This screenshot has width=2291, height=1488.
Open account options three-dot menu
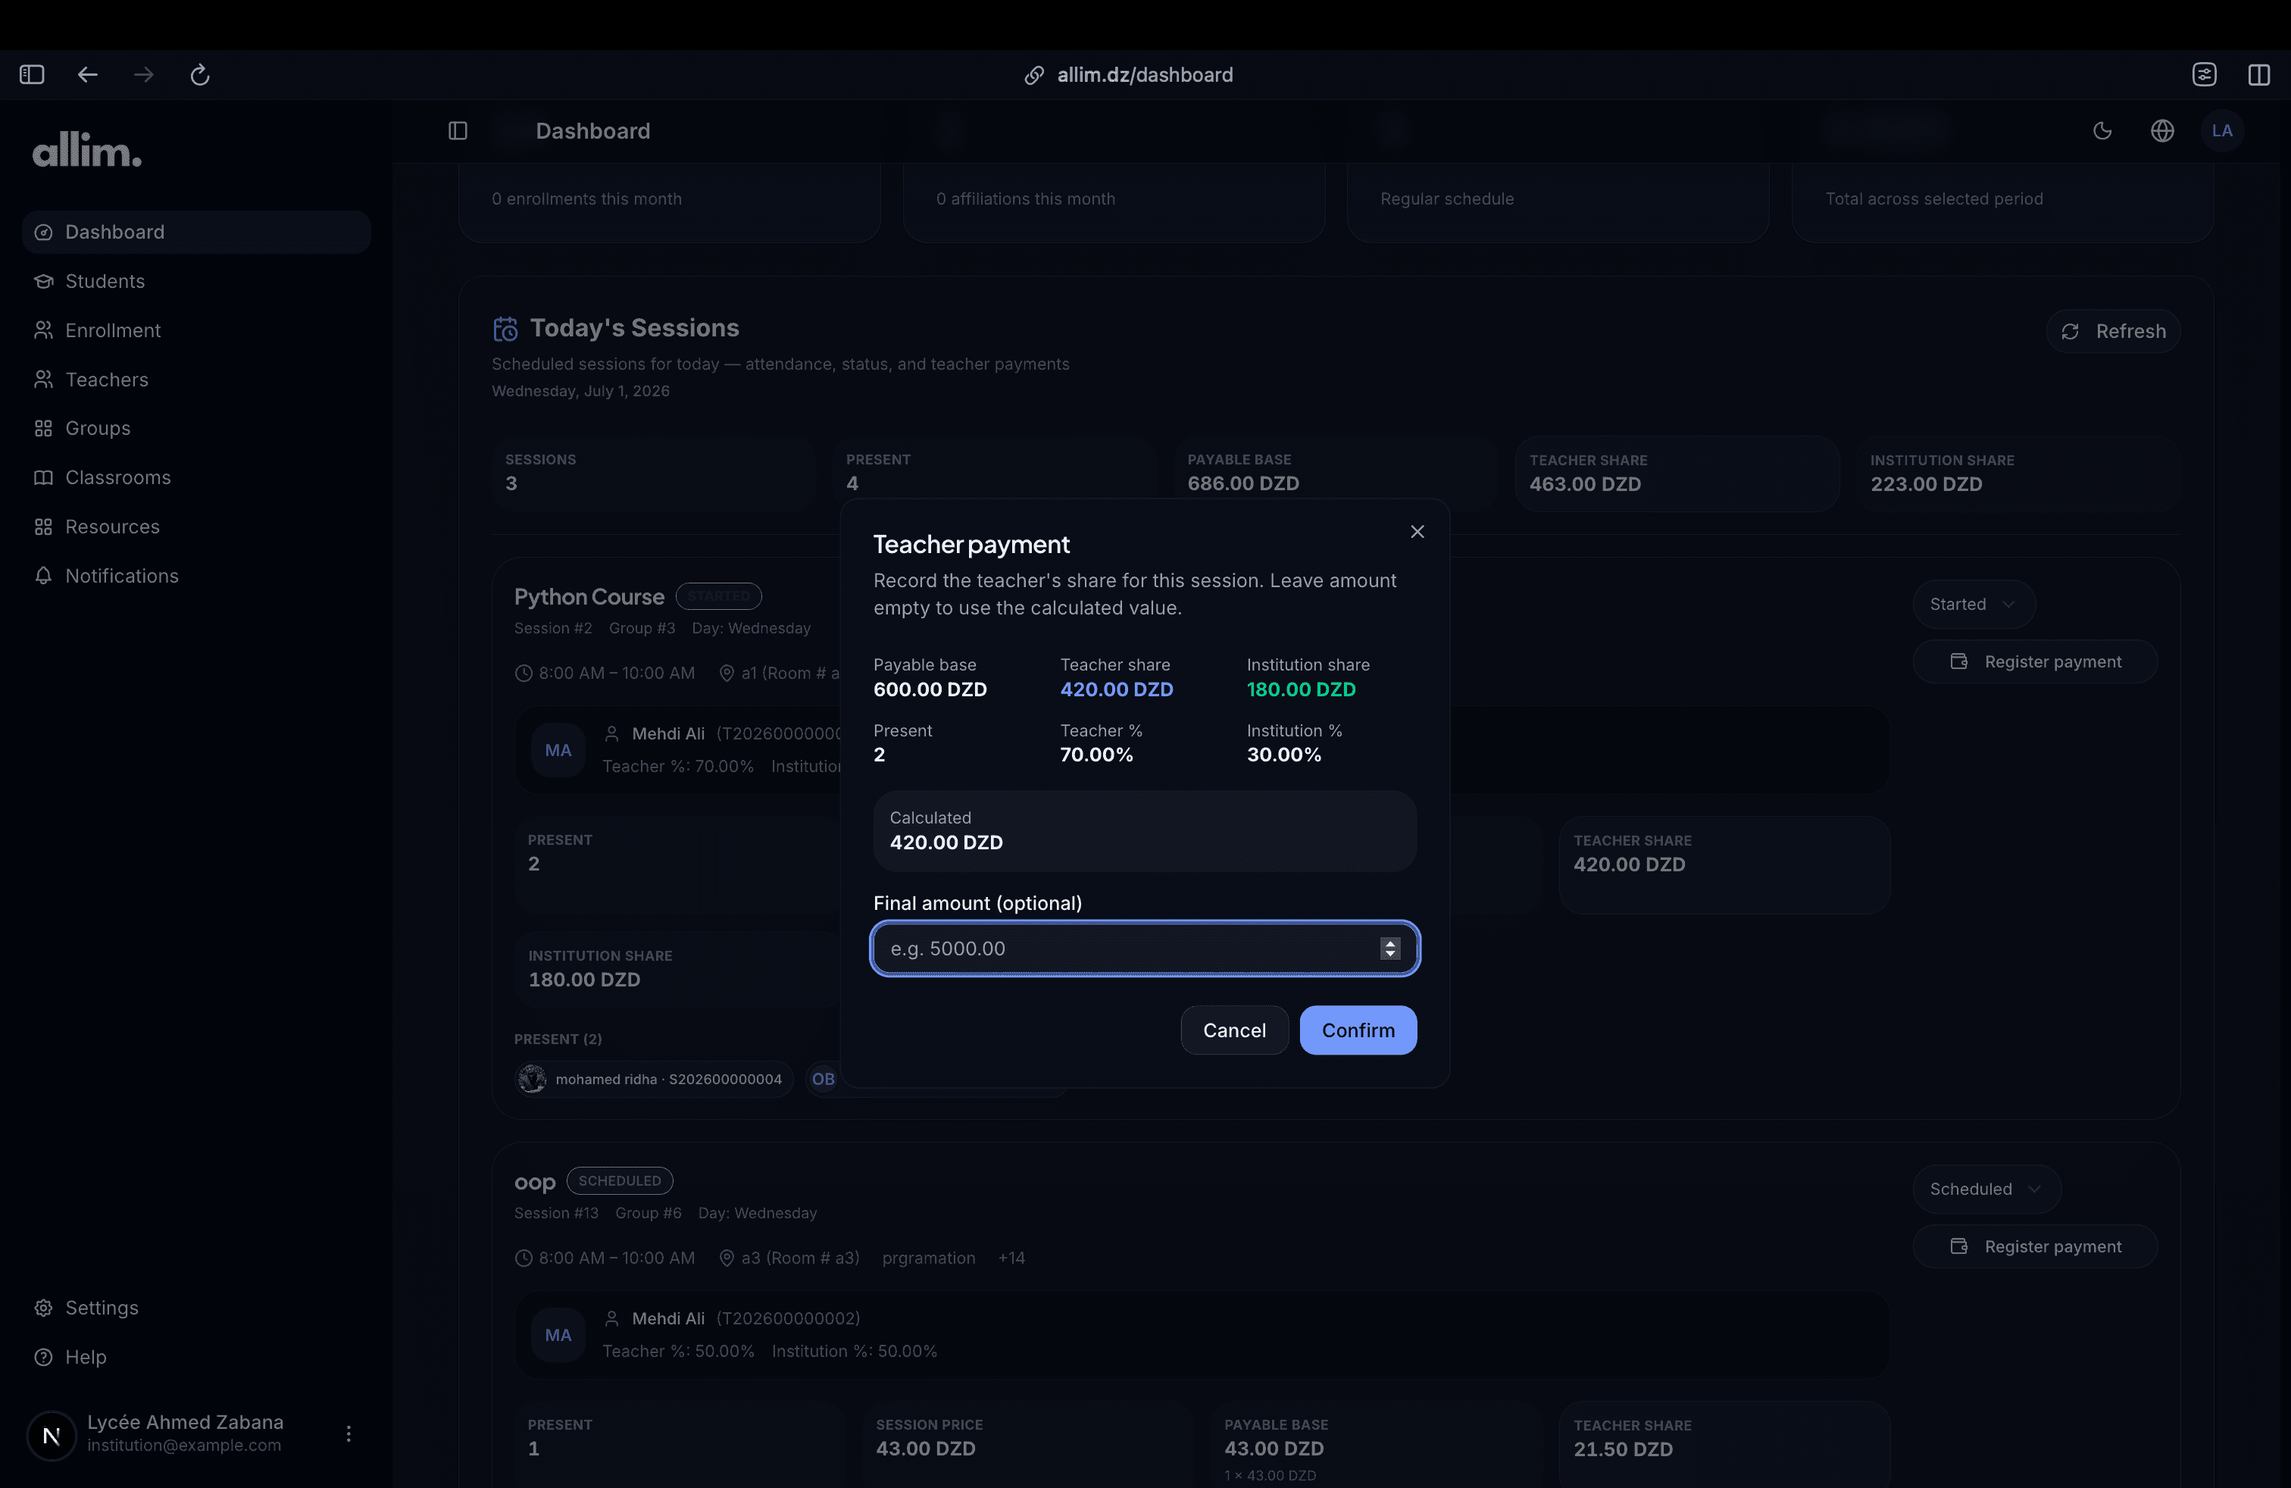[348, 1433]
